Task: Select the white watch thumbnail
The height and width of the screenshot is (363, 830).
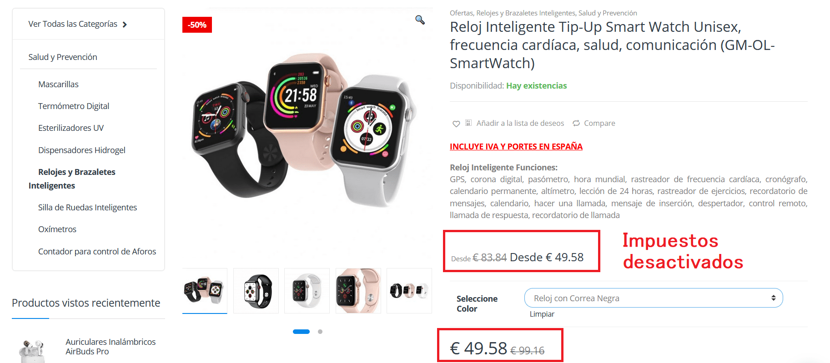Action: (307, 291)
